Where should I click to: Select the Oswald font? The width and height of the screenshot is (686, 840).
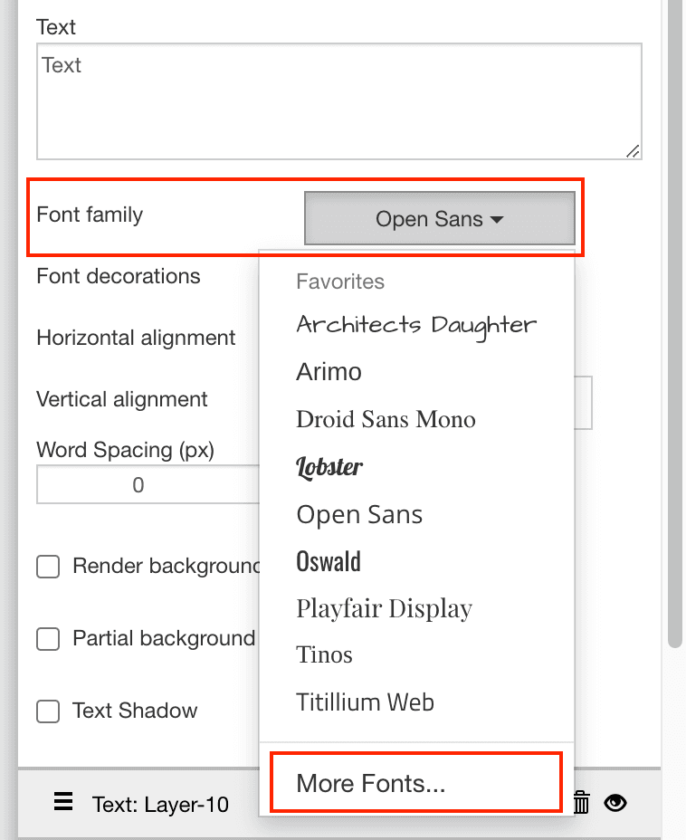coord(329,561)
